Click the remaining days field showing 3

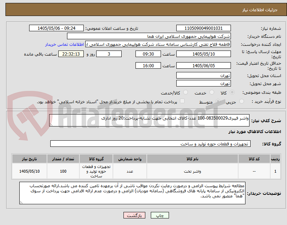[x=109, y=54]
